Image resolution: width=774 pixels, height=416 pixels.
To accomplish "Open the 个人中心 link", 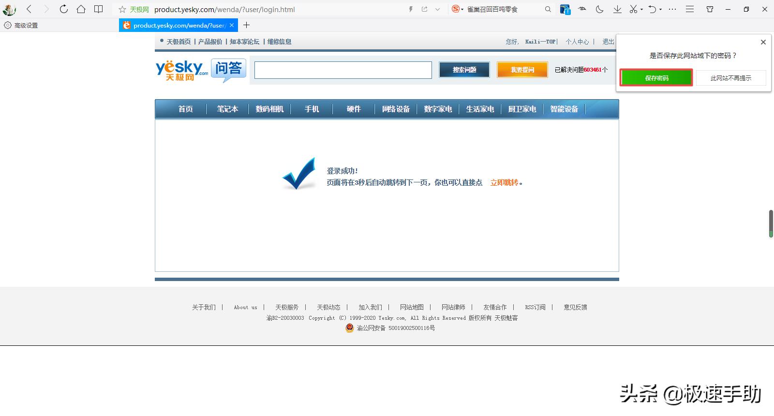I will pyautogui.click(x=577, y=42).
